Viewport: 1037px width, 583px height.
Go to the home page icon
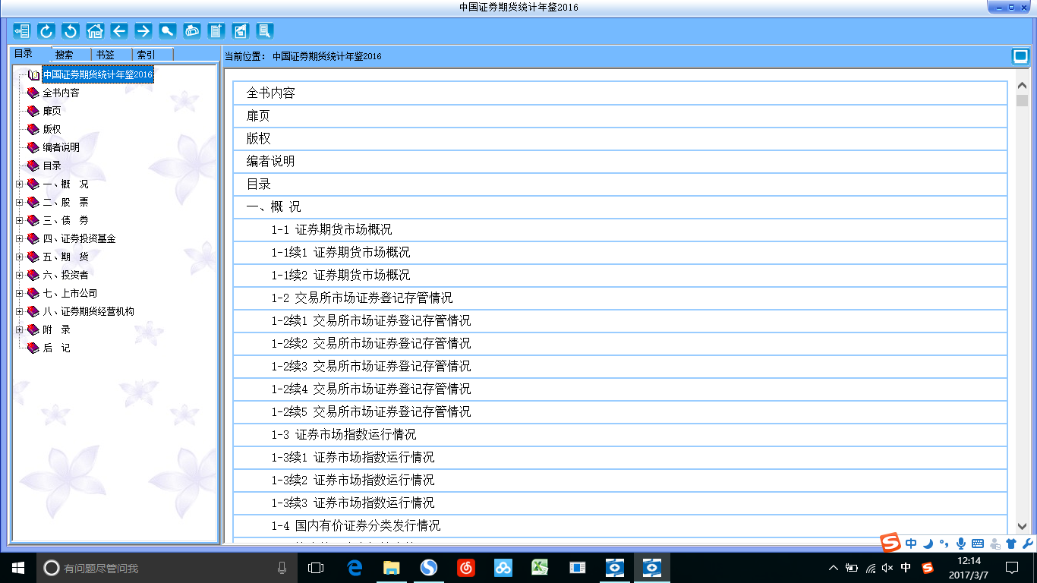[x=95, y=31]
